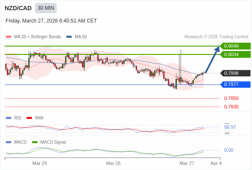Screen dimensions: 252x170
Task: Click the MACD Signal legend swatch
Action: point(35,142)
